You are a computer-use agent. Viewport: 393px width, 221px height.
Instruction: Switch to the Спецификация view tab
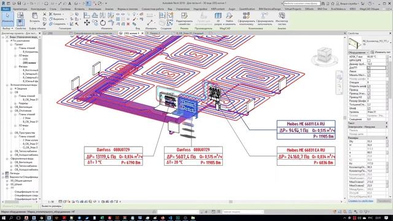tap(93, 33)
